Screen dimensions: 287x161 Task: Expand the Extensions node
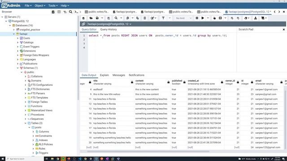pos(18,51)
